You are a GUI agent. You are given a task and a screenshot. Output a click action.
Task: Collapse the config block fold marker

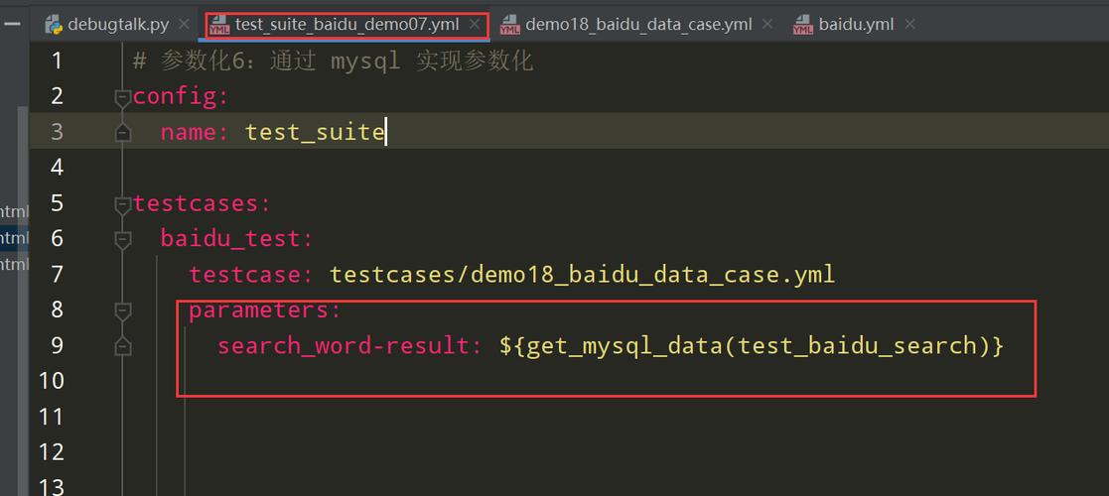pos(122,97)
